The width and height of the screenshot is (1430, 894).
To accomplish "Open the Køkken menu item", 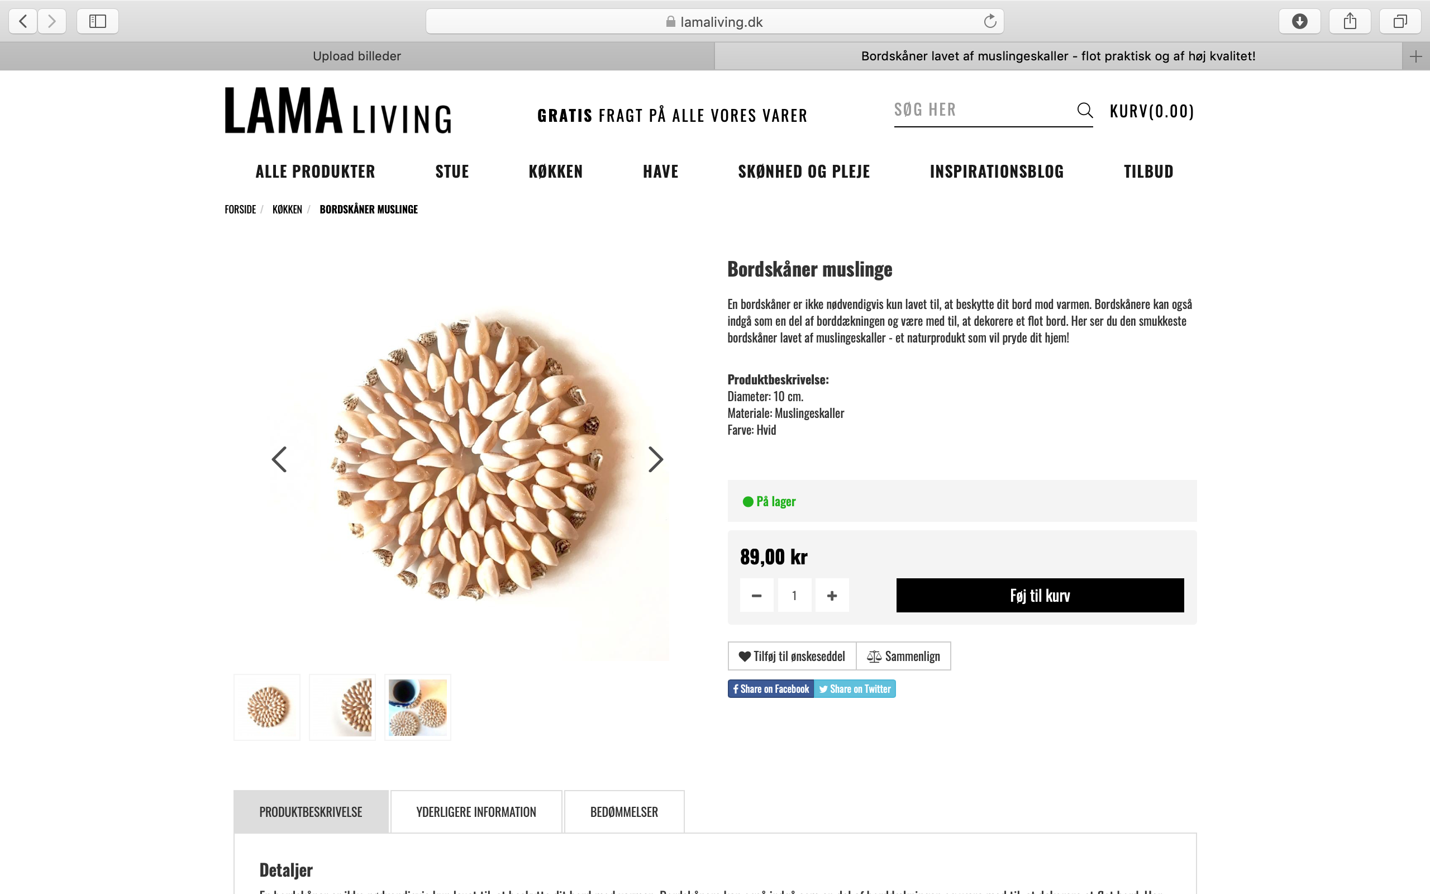I will [555, 172].
